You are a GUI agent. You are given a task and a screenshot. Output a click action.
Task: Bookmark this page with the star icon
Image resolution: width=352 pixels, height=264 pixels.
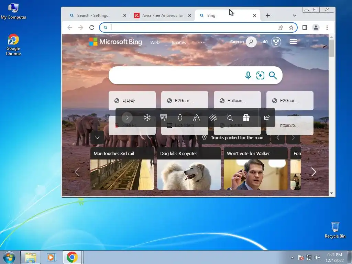(291, 27)
